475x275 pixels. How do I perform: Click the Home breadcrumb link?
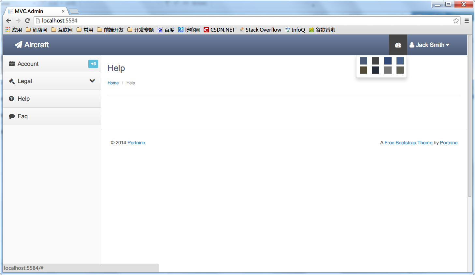[x=113, y=83]
